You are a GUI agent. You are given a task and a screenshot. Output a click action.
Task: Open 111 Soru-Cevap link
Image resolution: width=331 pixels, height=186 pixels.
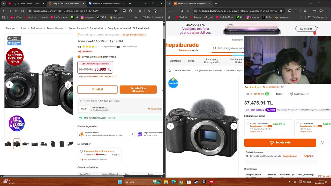pos(130,47)
